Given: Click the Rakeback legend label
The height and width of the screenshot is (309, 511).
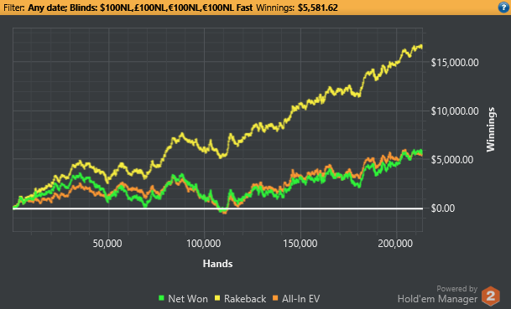Looking at the screenshot, I should (x=245, y=299).
